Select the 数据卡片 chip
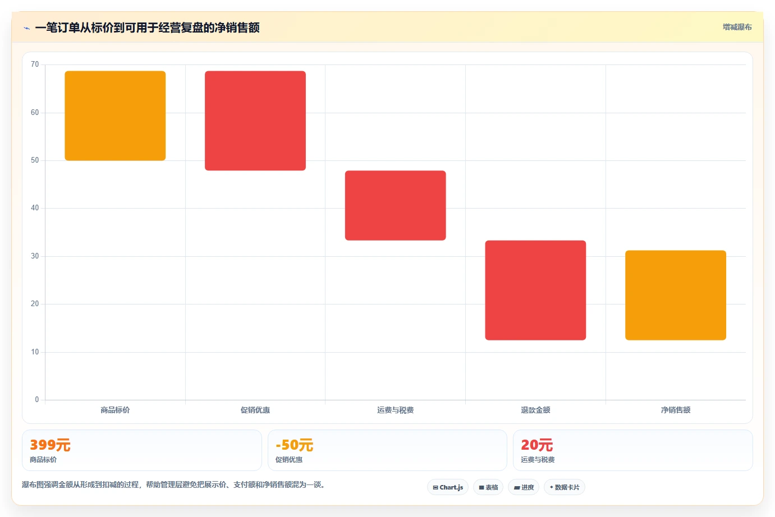Viewport: 775px width, 517px height. pyautogui.click(x=565, y=487)
